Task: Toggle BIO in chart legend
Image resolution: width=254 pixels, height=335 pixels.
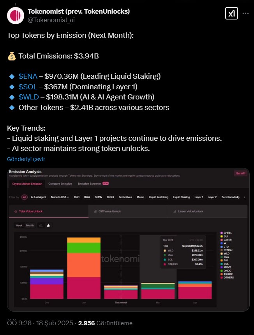Action: [224, 261]
